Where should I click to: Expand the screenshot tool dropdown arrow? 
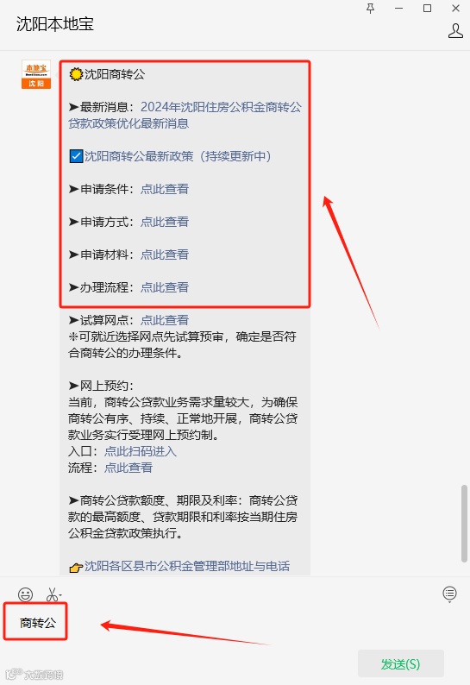pyautogui.click(x=60, y=595)
